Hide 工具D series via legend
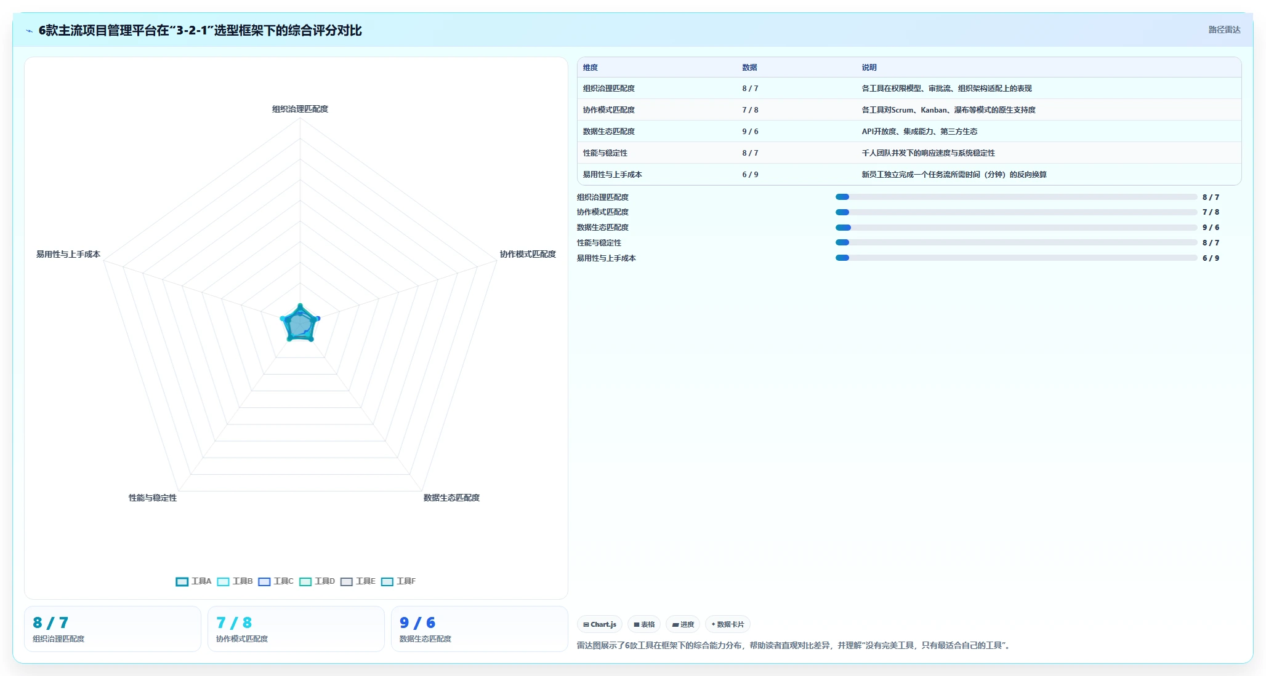The height and width of the screenshot is (676, 1266). click(317, 581)
